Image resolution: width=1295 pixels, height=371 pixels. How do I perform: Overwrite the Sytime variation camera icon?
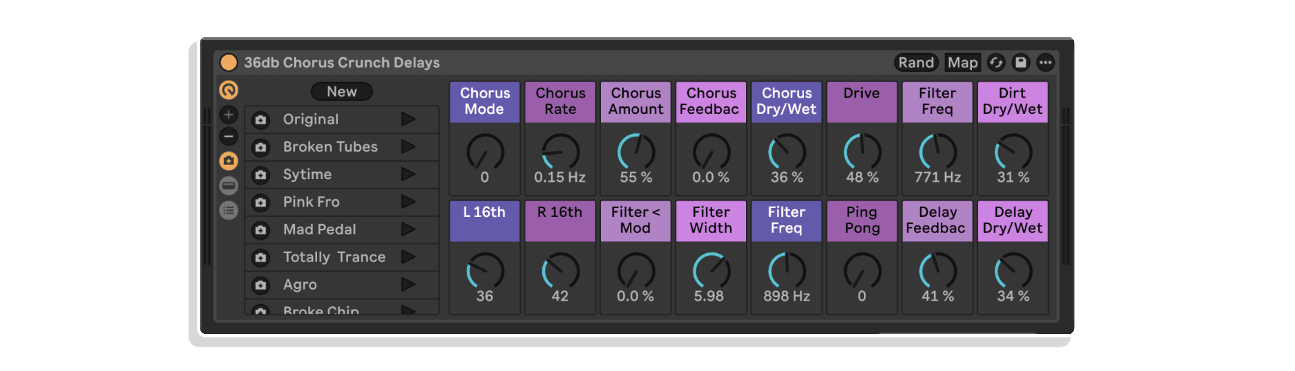(x=260, y=175)
